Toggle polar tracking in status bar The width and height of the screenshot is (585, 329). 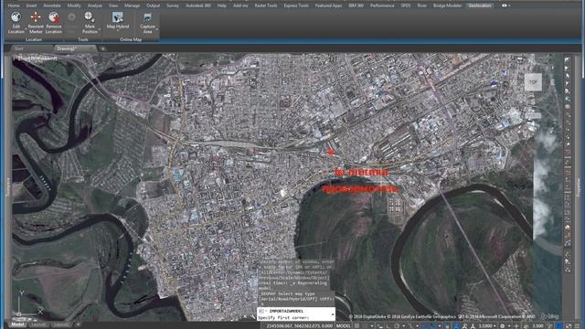(x=397, y=325)
